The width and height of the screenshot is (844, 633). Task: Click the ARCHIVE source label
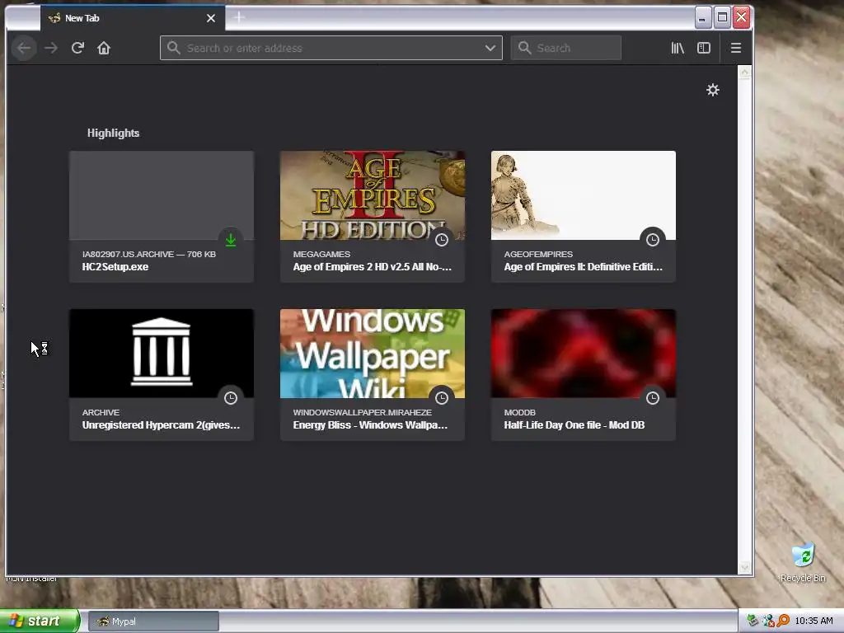pyautogui.click(x=101, y=412)
